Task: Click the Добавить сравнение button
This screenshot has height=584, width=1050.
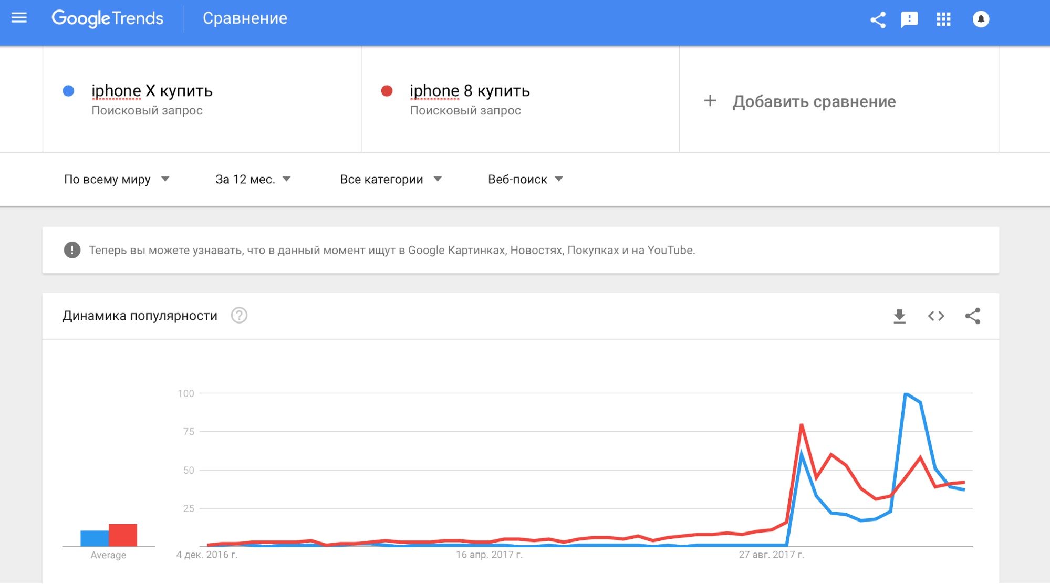Action: point(814,101)
